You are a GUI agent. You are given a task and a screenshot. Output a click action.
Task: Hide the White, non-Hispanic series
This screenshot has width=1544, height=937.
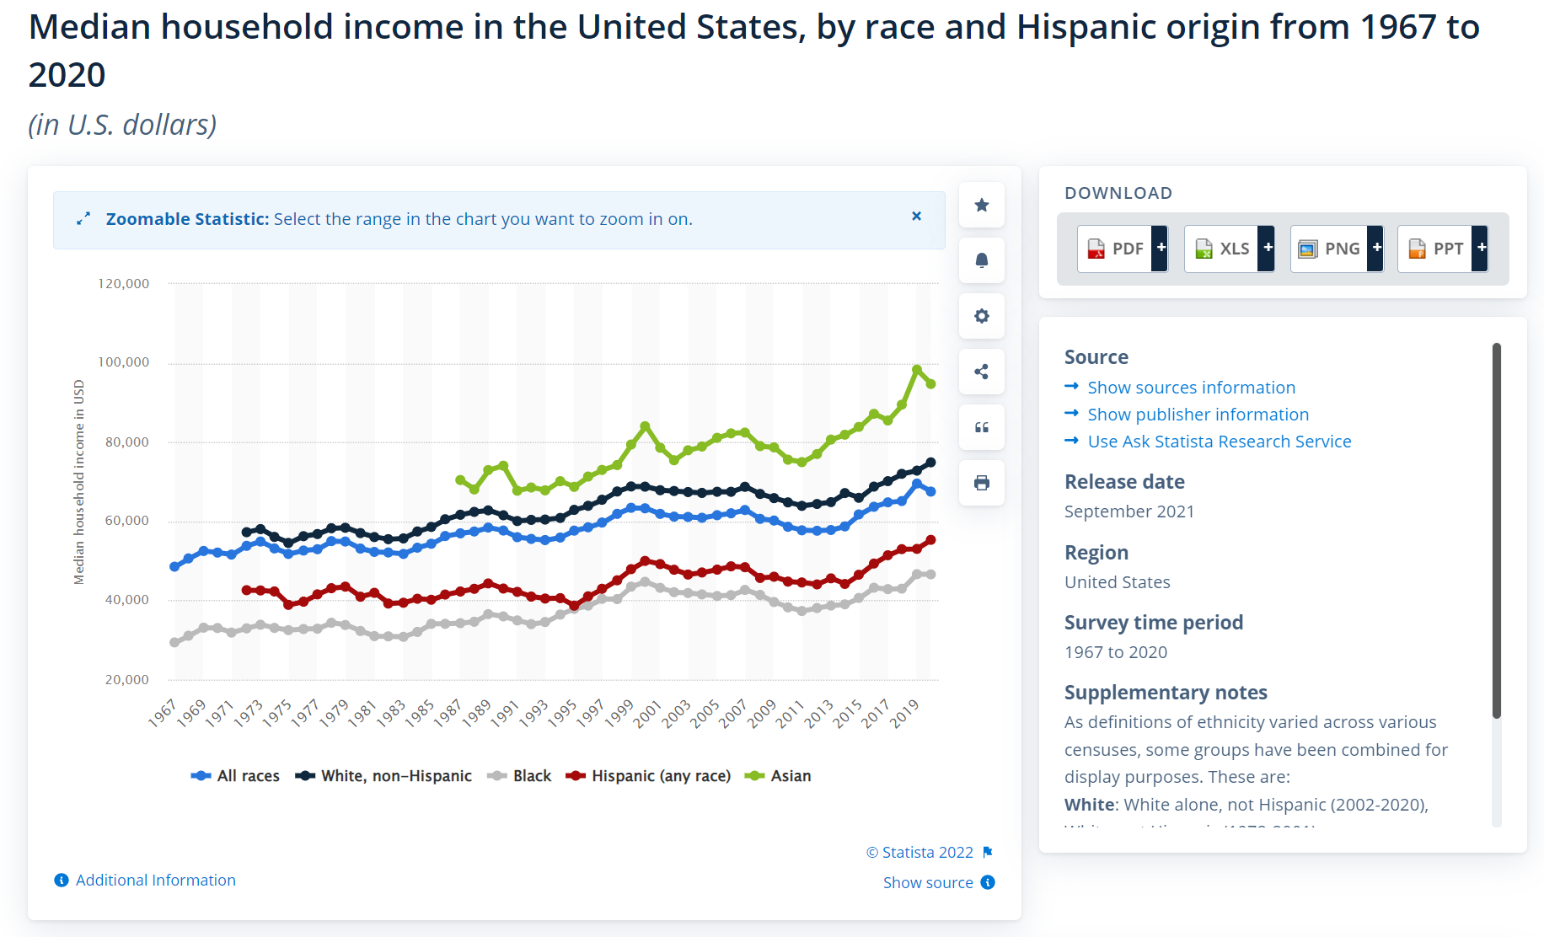point(384,776)
